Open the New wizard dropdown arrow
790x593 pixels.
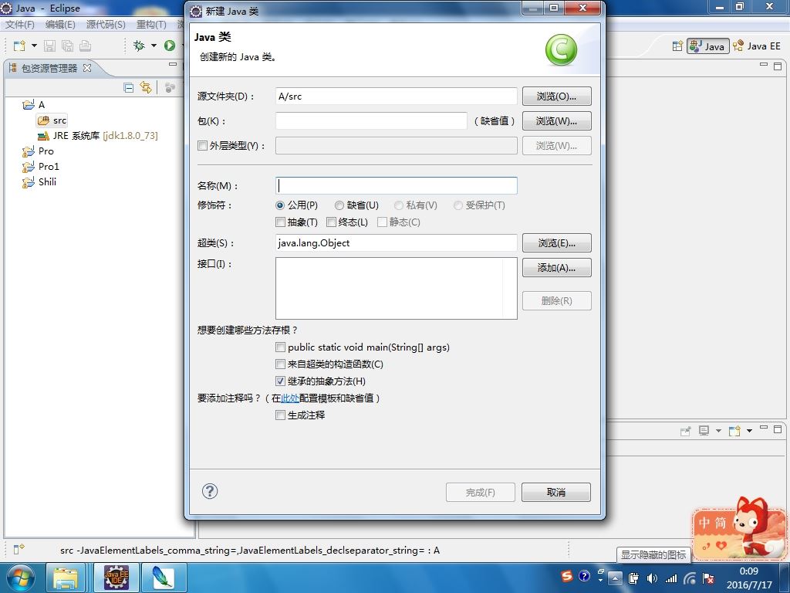[x=34, y=46]
